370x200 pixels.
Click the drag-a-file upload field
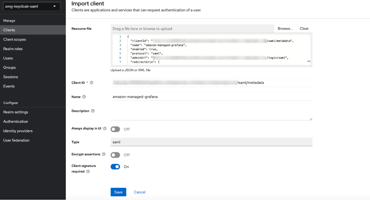click(192, 29)
